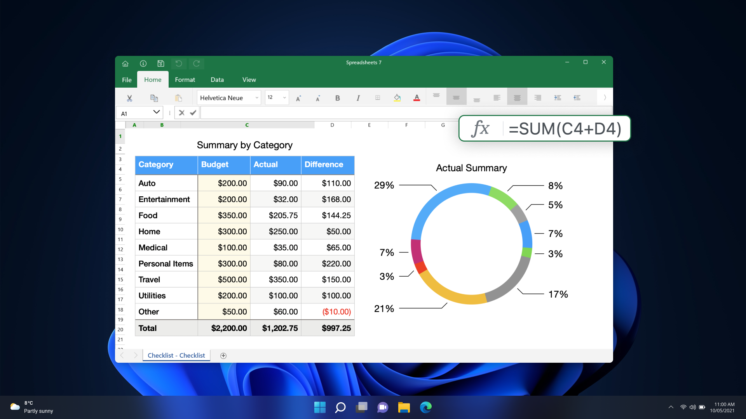This screenshot has width=746, height=419.
Task: Open the Format ribbon tab
Action: click(185, 80)
